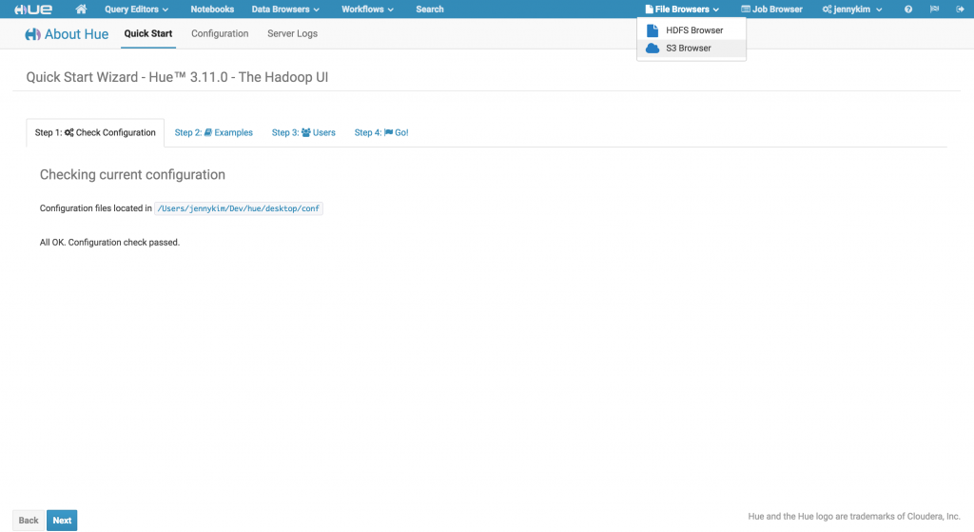Open Search from the top menu

tap(430, 10)
